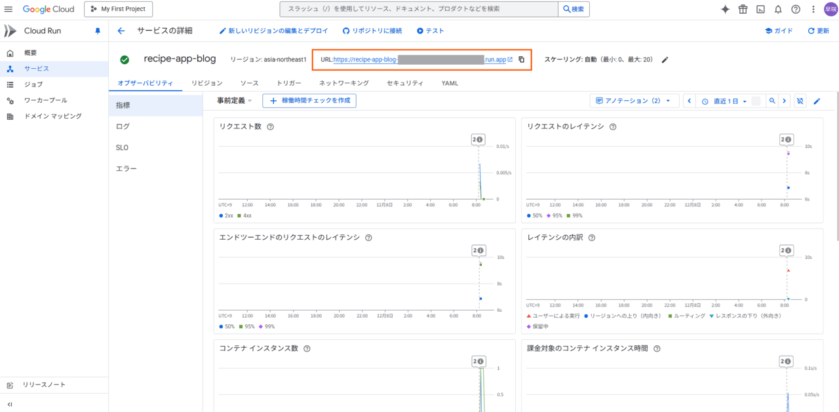The width and height of the screenshot is (839, 412).
Task: Open the hamburger navigation menu
Action: [x=9, y=9]
